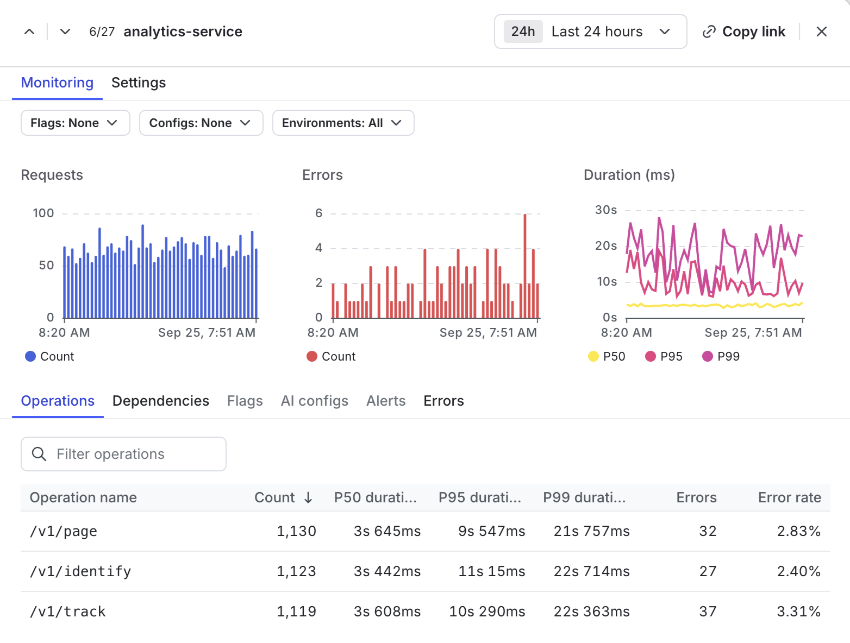
Task: Open the Errors tab below the charts
Action: [444, 401]
